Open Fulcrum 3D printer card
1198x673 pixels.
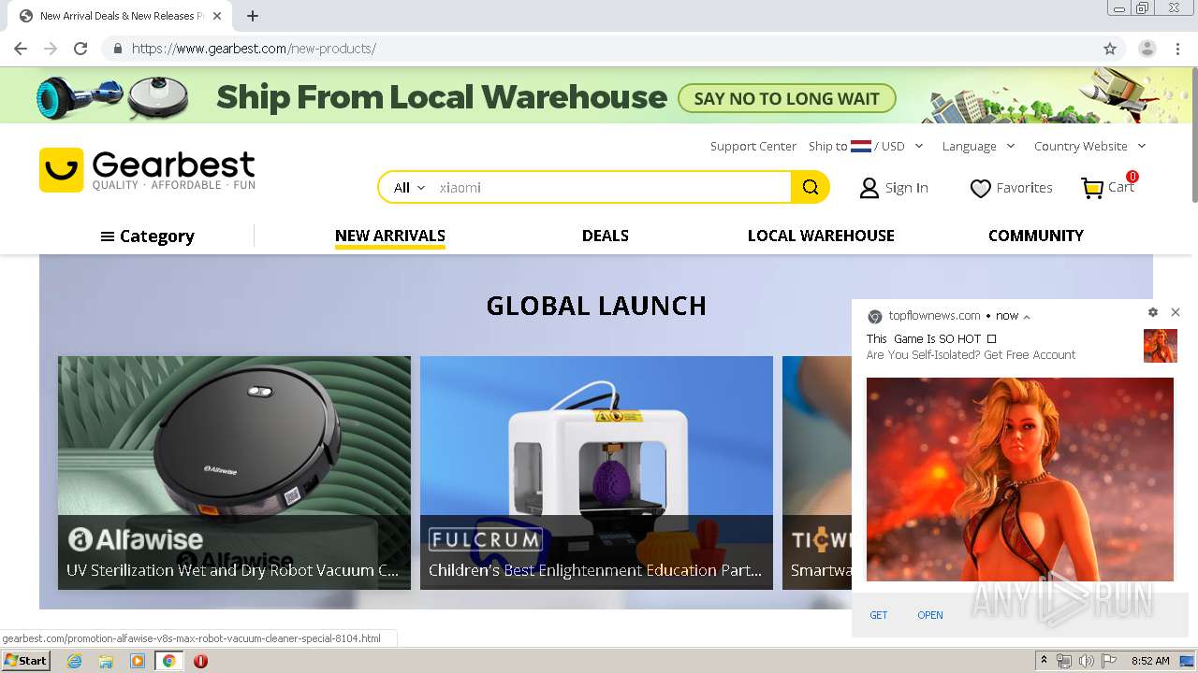[596, 472]
